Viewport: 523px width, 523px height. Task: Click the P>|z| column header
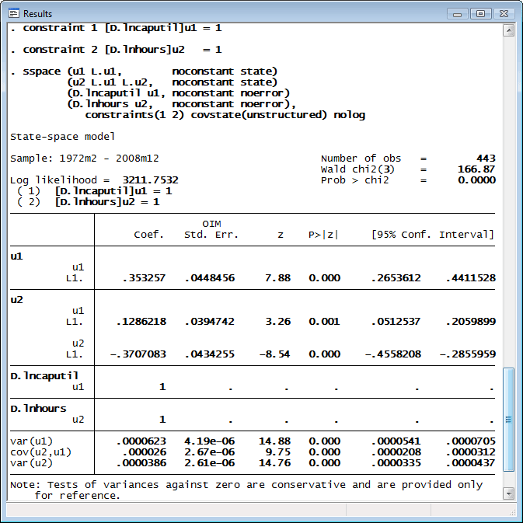323,235
